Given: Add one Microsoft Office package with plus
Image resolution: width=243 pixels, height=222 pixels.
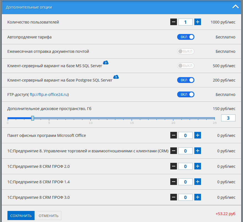Looking at the screenshot, I should 197,135.
